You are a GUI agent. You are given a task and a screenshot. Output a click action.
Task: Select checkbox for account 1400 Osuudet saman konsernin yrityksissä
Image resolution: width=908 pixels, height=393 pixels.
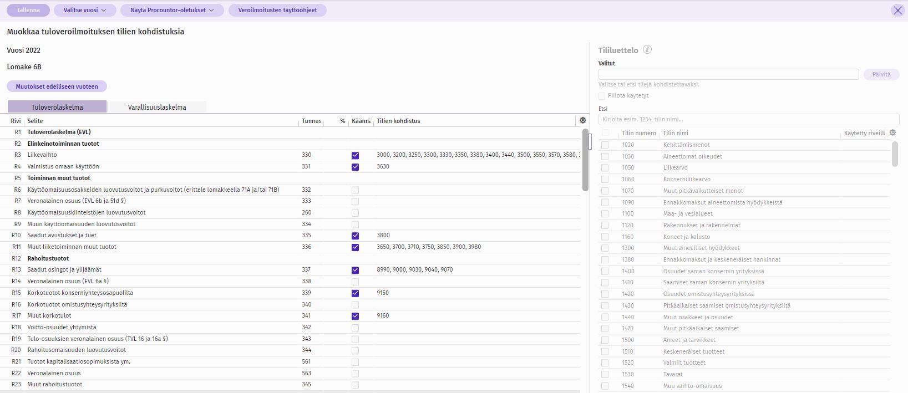605,272
